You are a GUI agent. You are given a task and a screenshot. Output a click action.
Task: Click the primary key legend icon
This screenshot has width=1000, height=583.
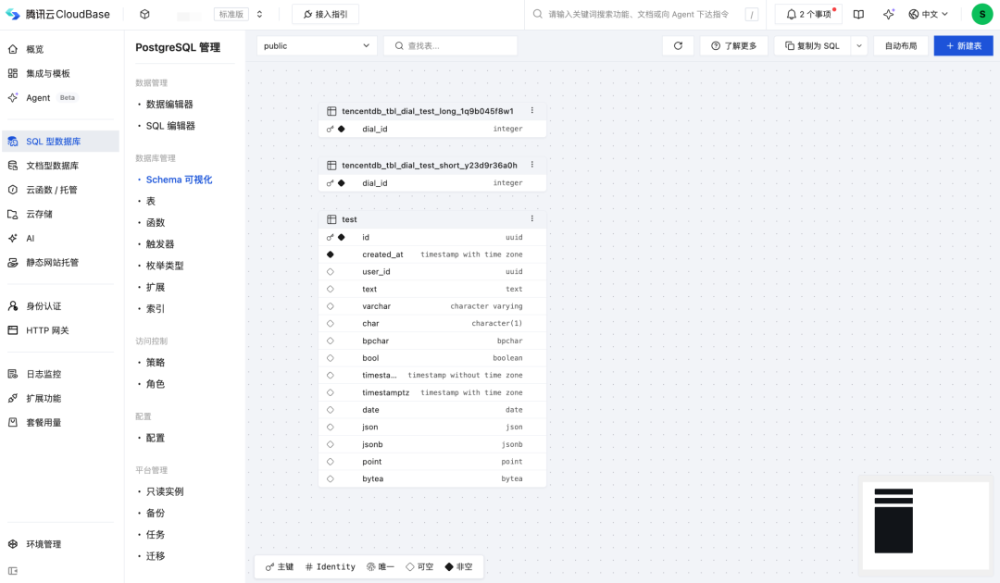point(269,566)
